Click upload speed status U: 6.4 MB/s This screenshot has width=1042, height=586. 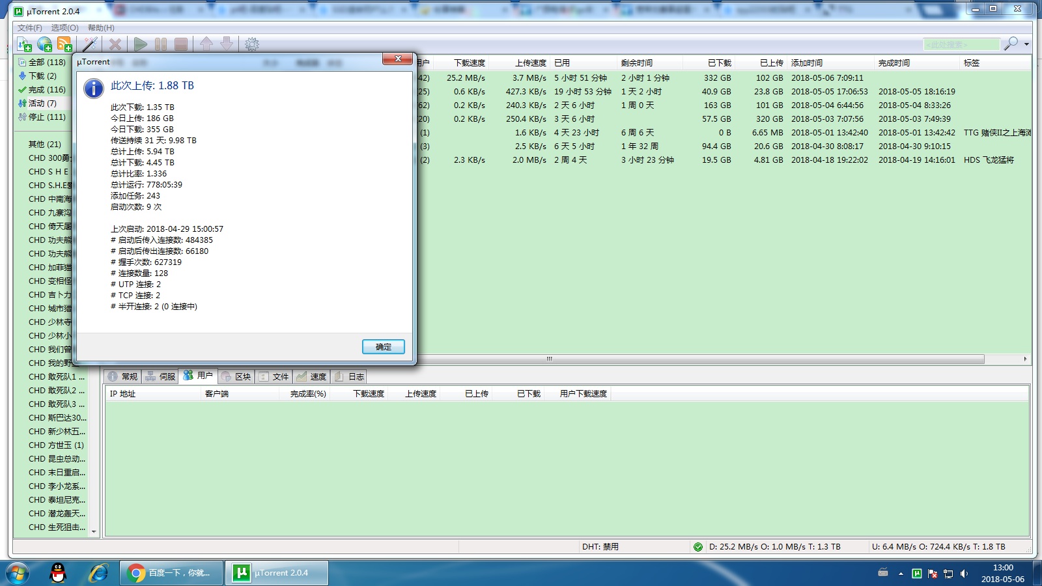coord(938,547)
